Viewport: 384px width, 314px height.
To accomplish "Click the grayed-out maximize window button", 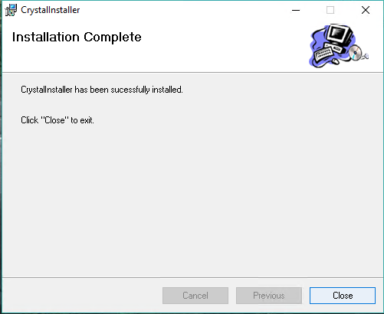I will [330, 10].
